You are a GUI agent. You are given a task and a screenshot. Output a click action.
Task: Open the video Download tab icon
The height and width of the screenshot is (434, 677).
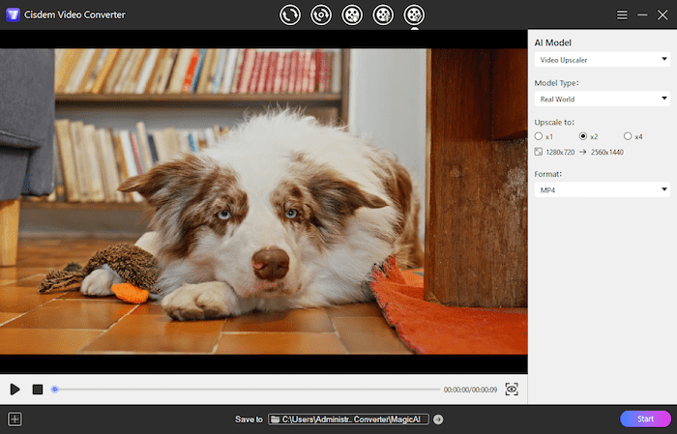point(352,14)
